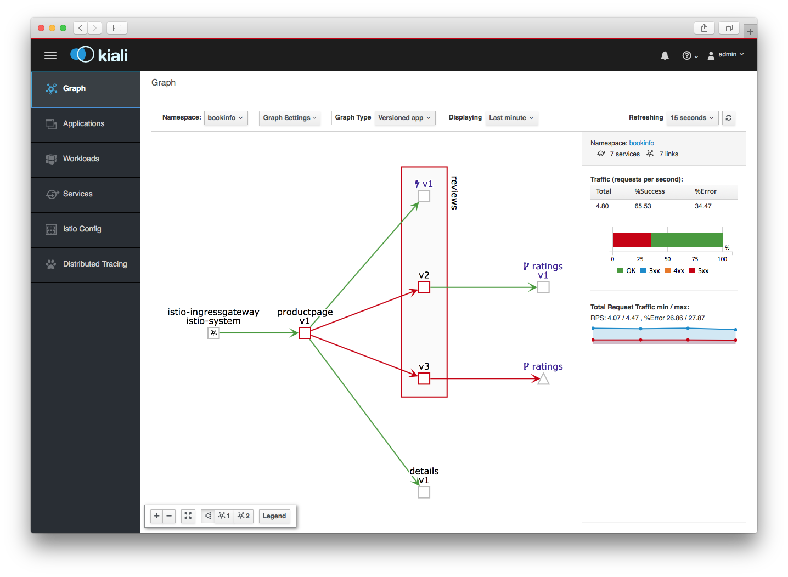Open the Versioned app graph type dropdown
The height and width of the screenshot is (577, 788).
(x=404, y=118)
